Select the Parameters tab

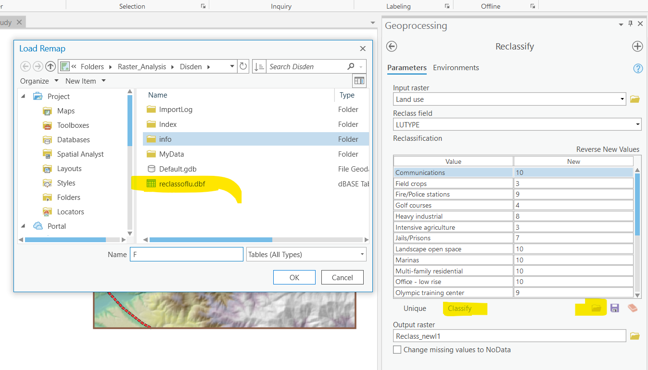click(x=407, y=68)
